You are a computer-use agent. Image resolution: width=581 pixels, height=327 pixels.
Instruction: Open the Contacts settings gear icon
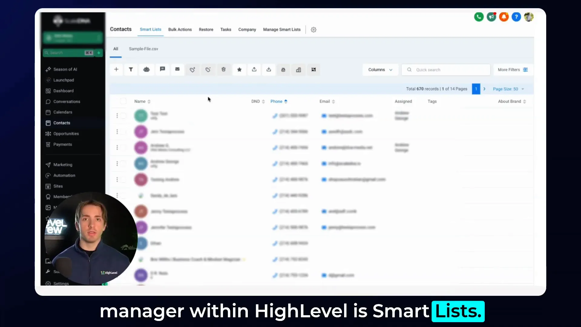click(313, 30)
